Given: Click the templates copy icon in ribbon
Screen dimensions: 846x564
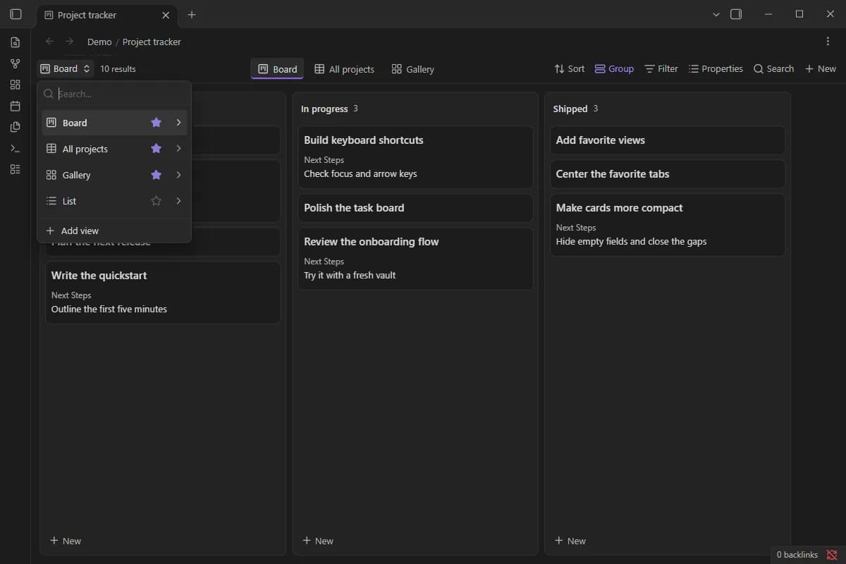Looking at the screenshot, I should coord(16,127).
